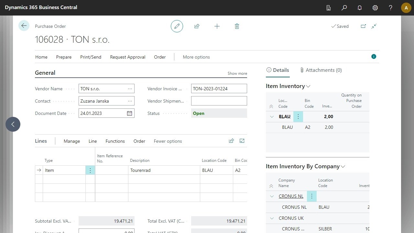Click the teal information icon above Details

[x=374, y=56]
